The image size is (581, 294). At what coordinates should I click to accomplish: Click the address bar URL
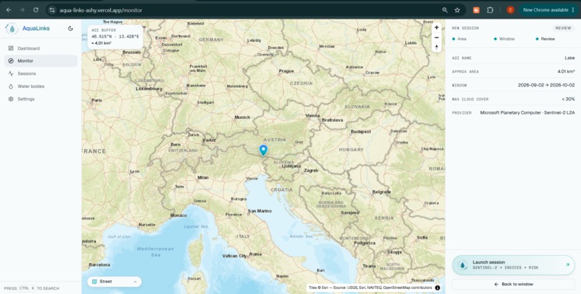[x=101, y=10]
